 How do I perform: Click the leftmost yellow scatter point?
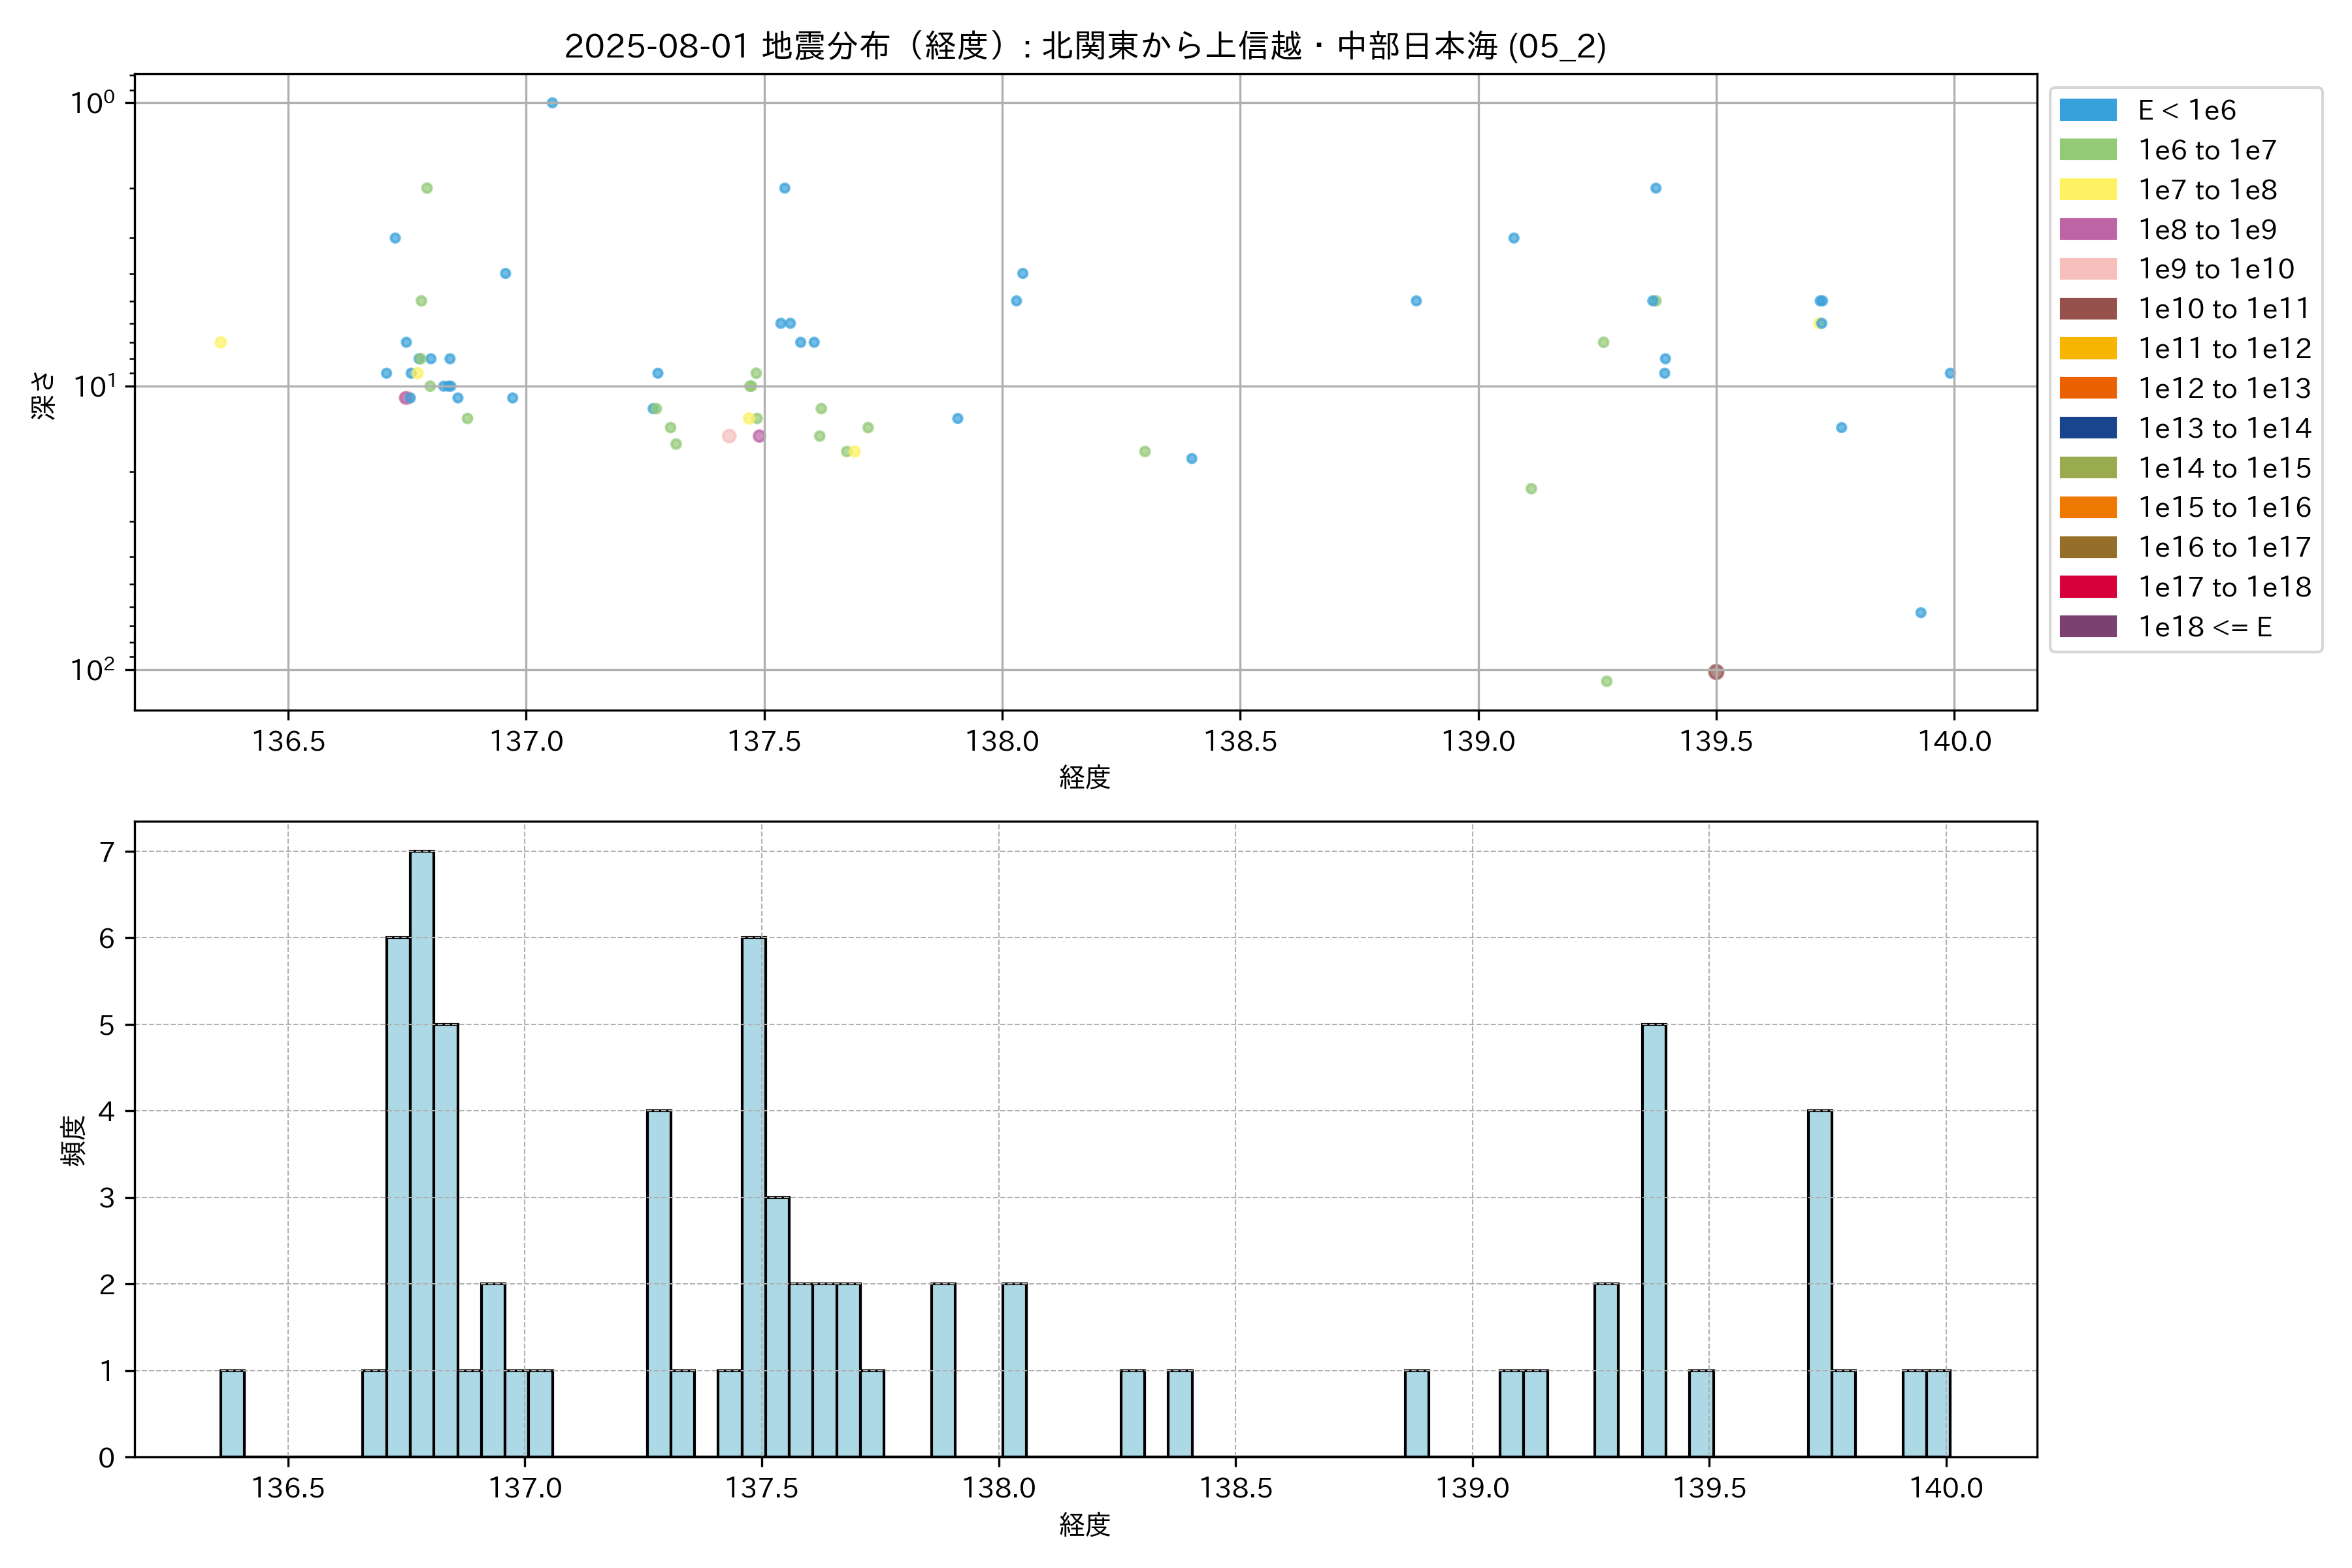[220, 342]
